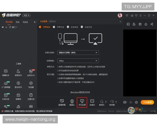The height and width of the screenshot is (126, 157).
Task: Click the 类型 pill next to app logo
Action: tap(26, 15)
